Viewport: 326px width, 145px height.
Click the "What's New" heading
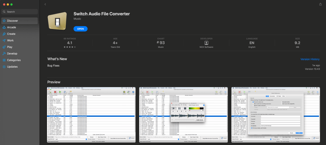point(57,59)
